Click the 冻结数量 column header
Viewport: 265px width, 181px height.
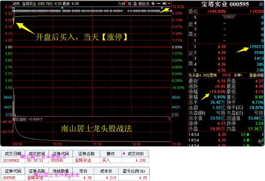(x=61, y=171)
